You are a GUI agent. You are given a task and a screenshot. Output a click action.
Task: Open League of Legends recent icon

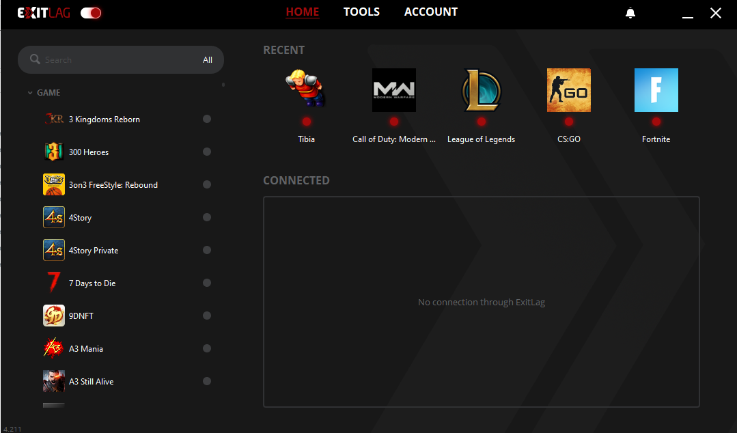(x=482, y=90)
